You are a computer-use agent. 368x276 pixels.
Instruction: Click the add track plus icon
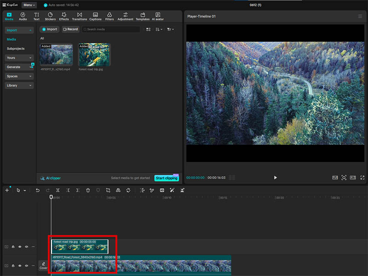[7, 190]
